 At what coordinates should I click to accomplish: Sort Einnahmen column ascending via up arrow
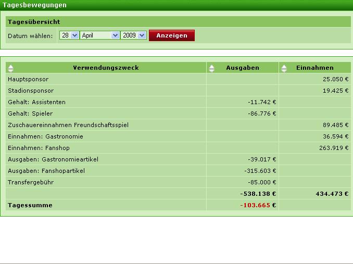point(284,66)
